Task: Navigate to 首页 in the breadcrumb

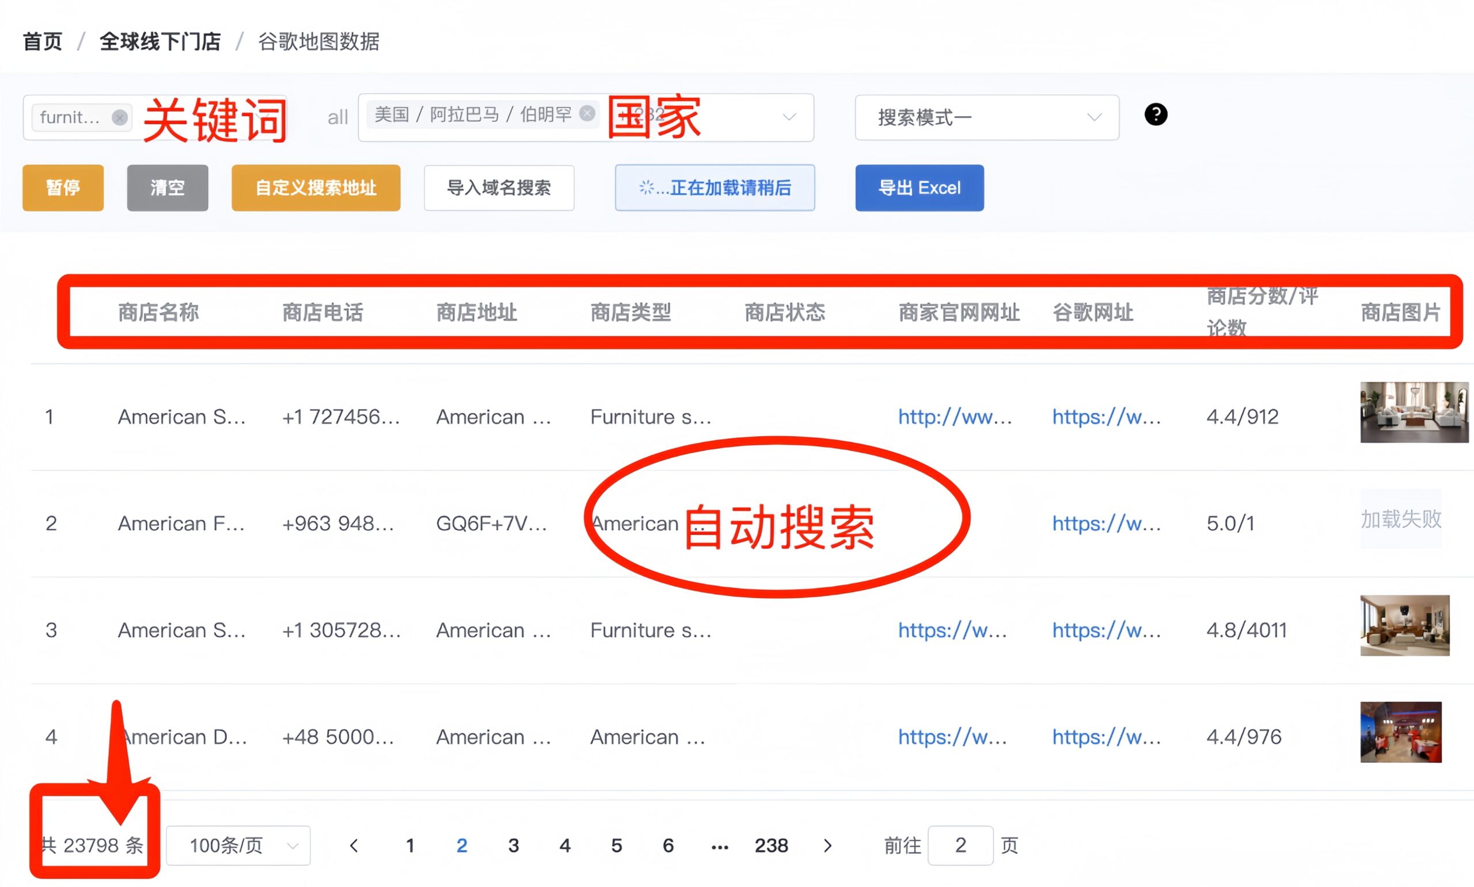Action: click(x=42, y=42)
